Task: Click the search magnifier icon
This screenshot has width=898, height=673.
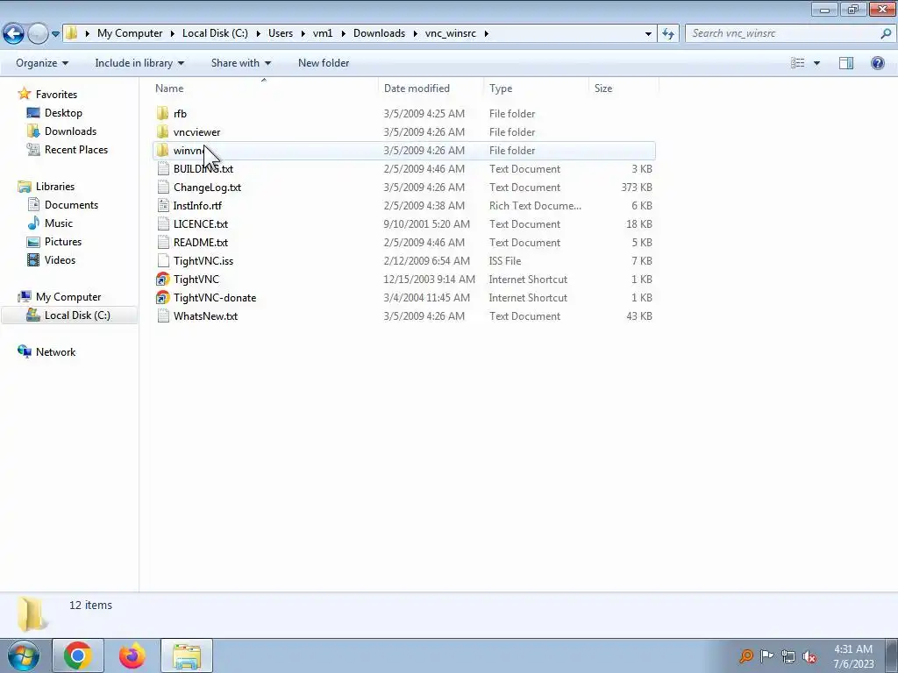Action: (x=886, y=33)
